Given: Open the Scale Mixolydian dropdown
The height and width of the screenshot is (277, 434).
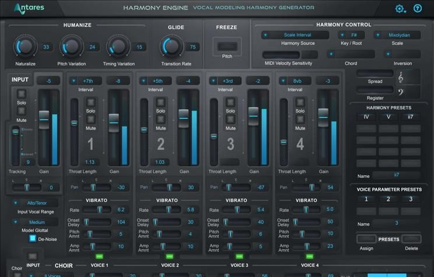Looking at the screenshot, I should pos(397,35).
